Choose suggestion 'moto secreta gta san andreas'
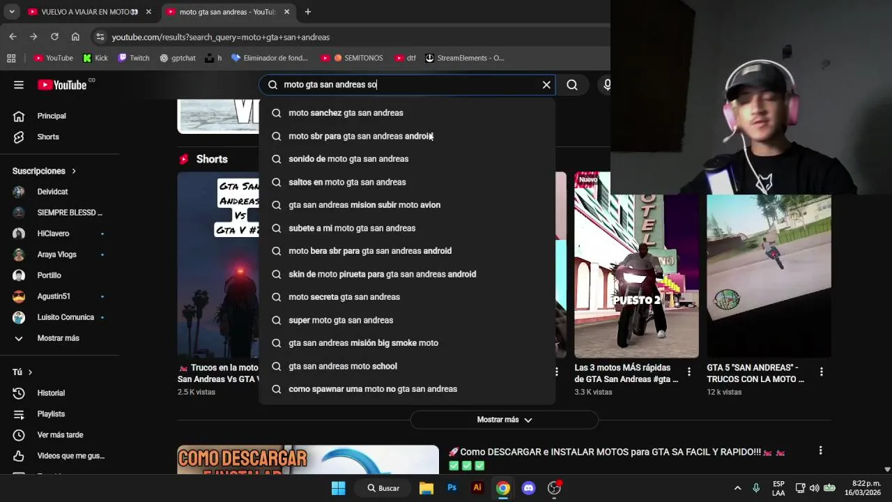Screen dimensions: 892x502 [x=407, y=297]
